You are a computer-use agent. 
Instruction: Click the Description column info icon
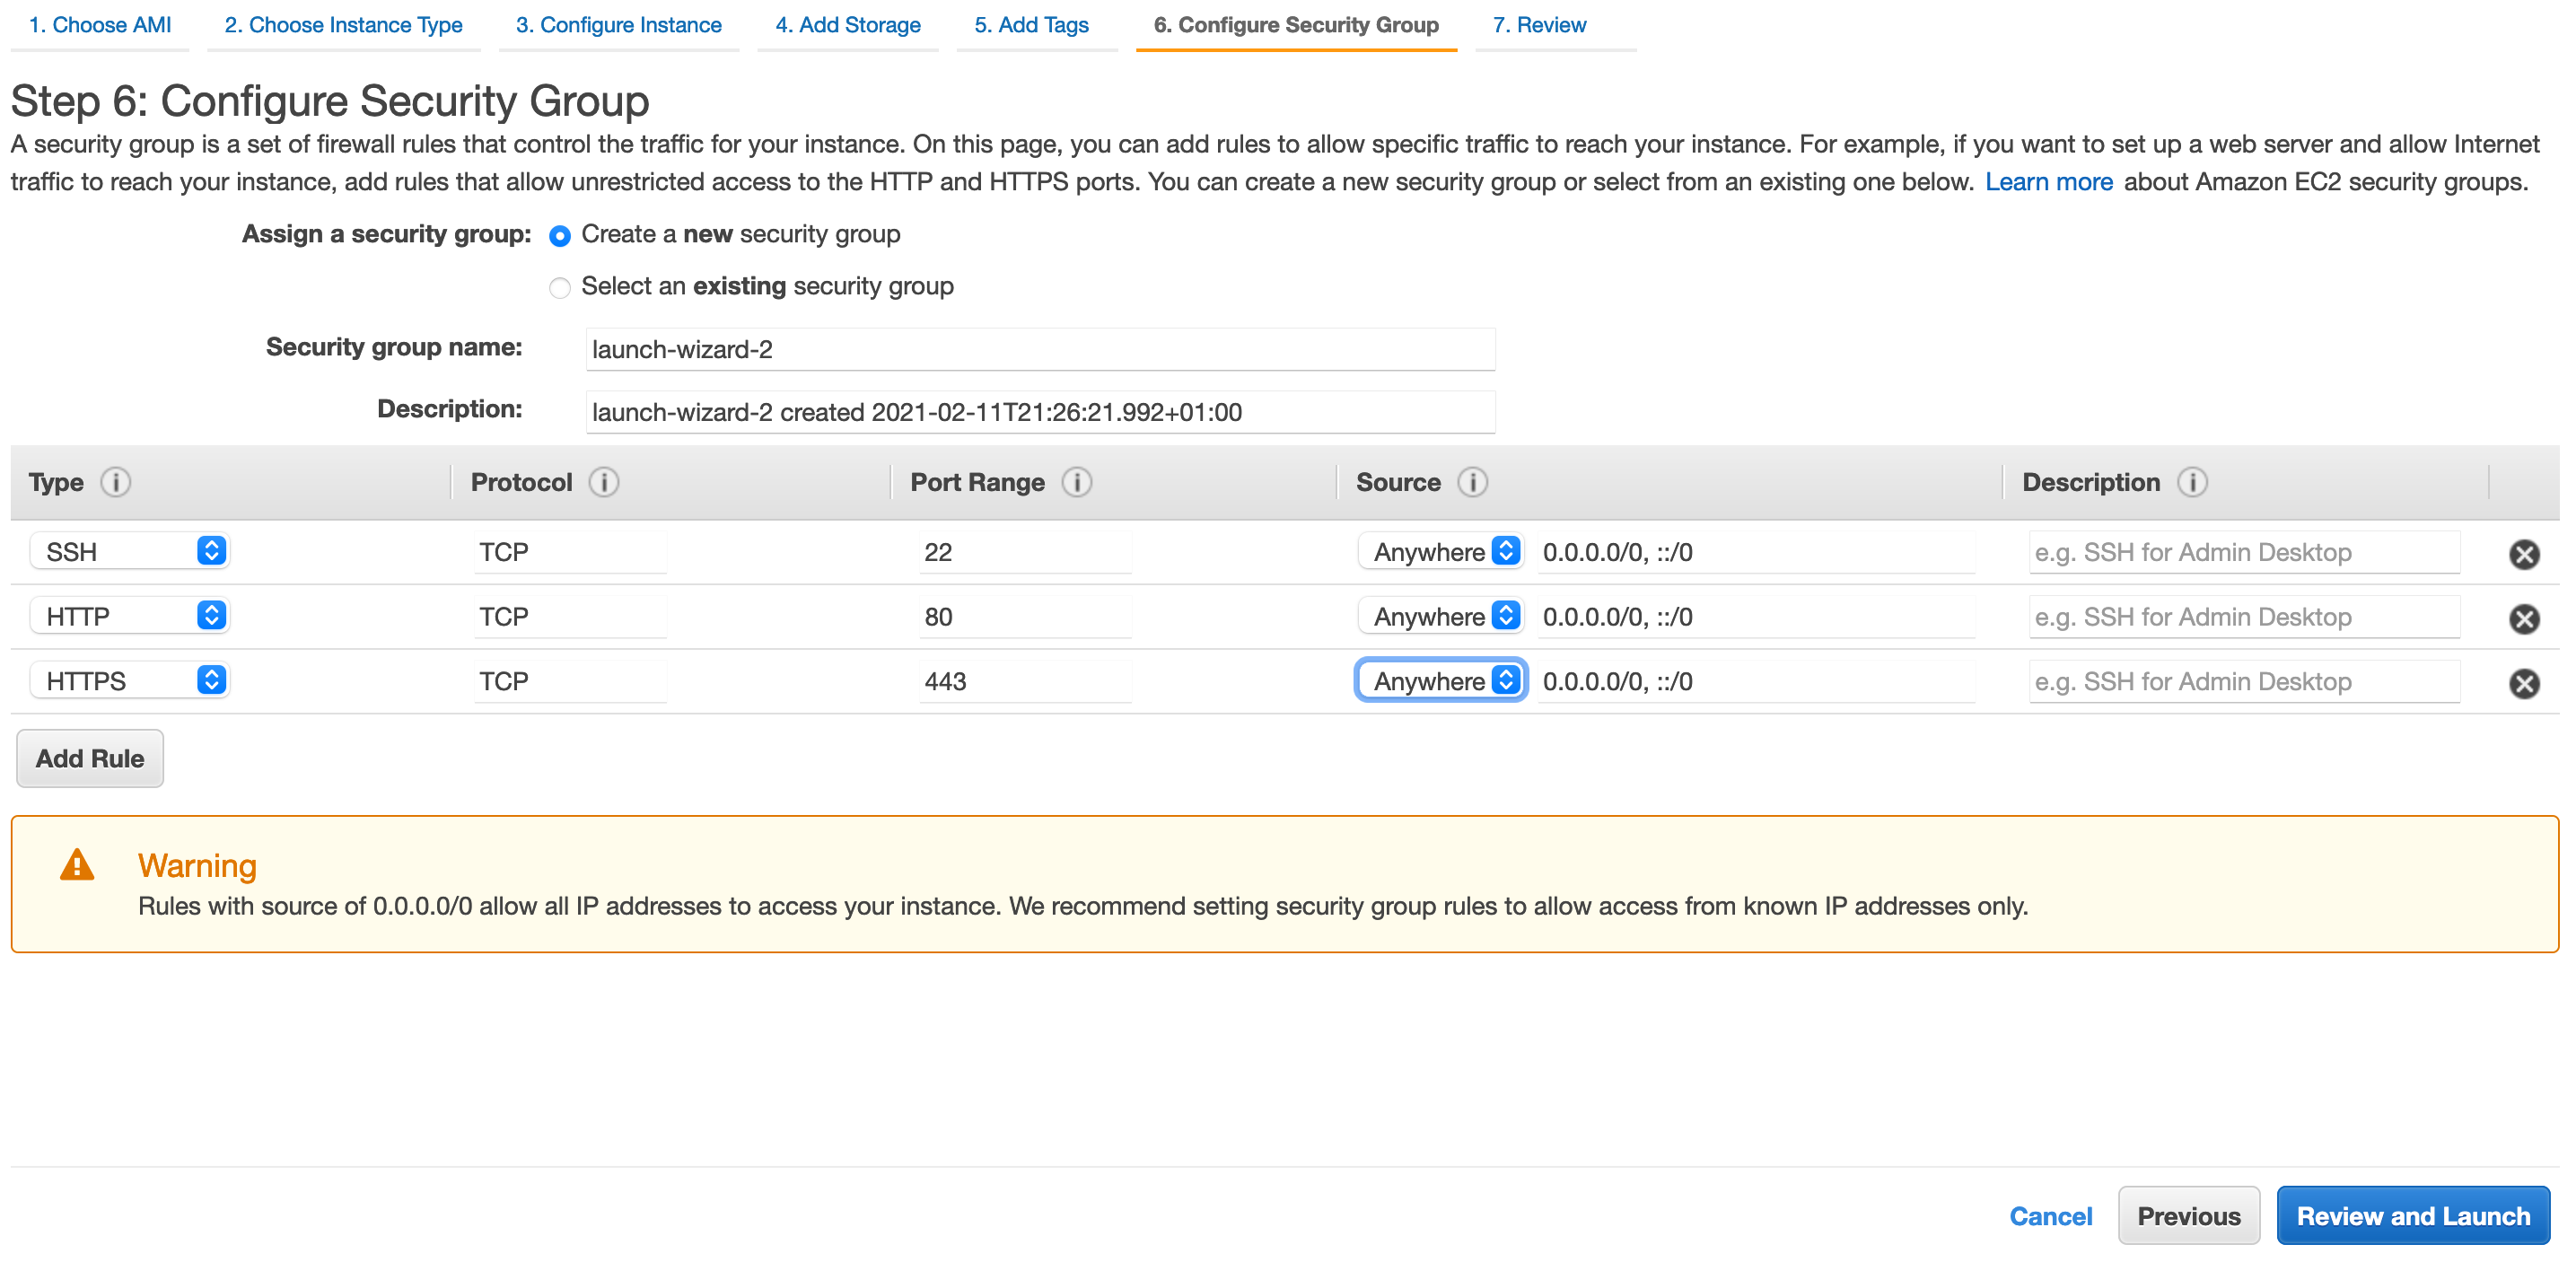point(2192,483)
